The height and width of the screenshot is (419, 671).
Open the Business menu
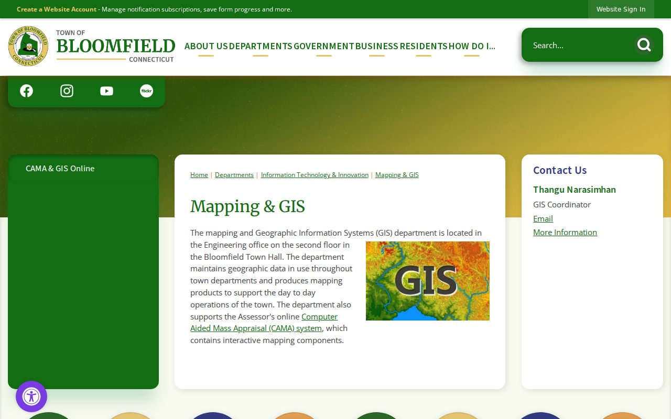377,46
